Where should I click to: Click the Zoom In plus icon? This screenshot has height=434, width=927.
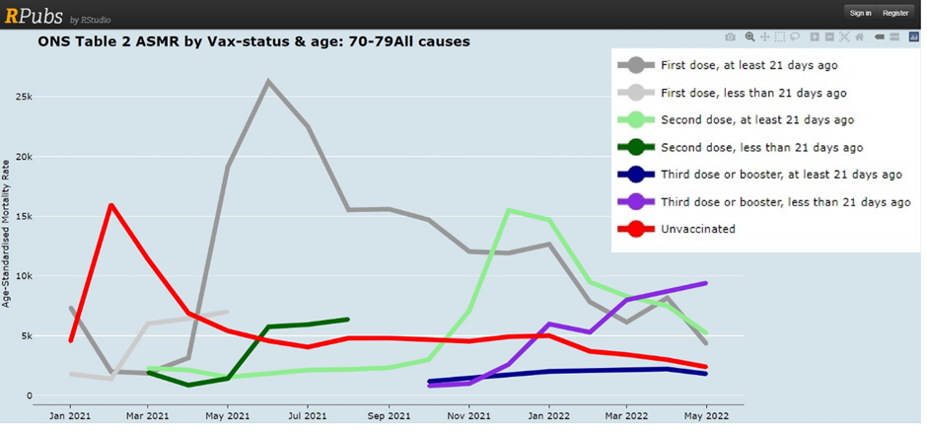815,37
